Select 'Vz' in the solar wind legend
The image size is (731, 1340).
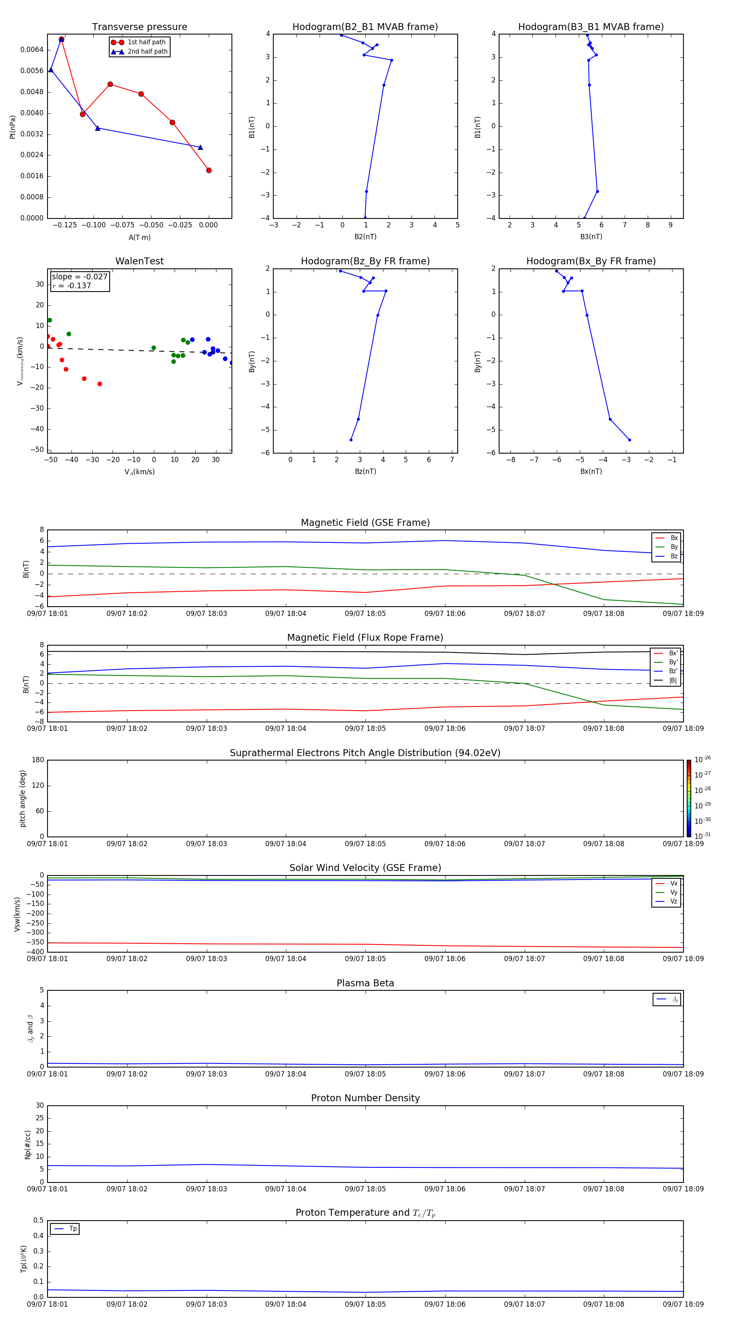666,901
